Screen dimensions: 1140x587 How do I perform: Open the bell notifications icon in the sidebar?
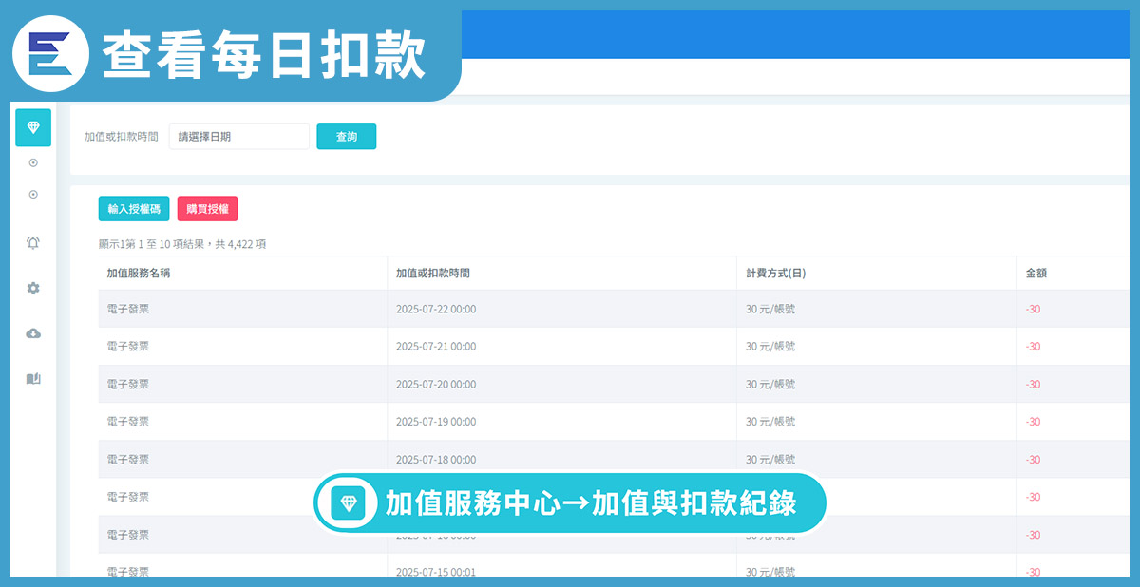tap(33, 243)
